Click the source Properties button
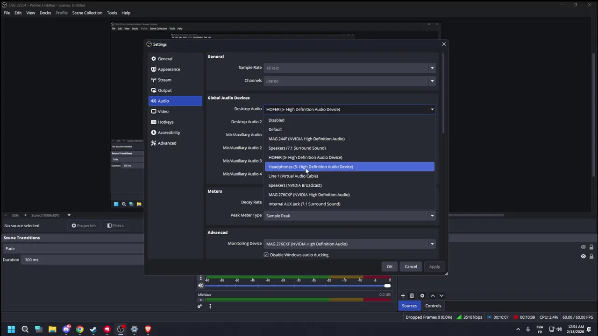Viewport: 598px width, 336px height. click(84, 226)
